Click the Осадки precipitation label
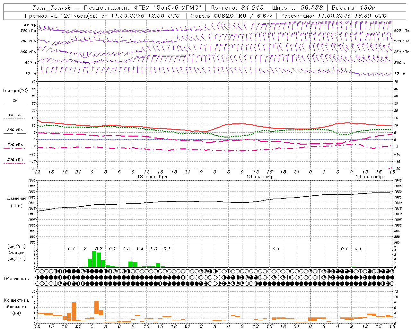The height and width of the screenshot is (329, 411). [x=16, y=253]
